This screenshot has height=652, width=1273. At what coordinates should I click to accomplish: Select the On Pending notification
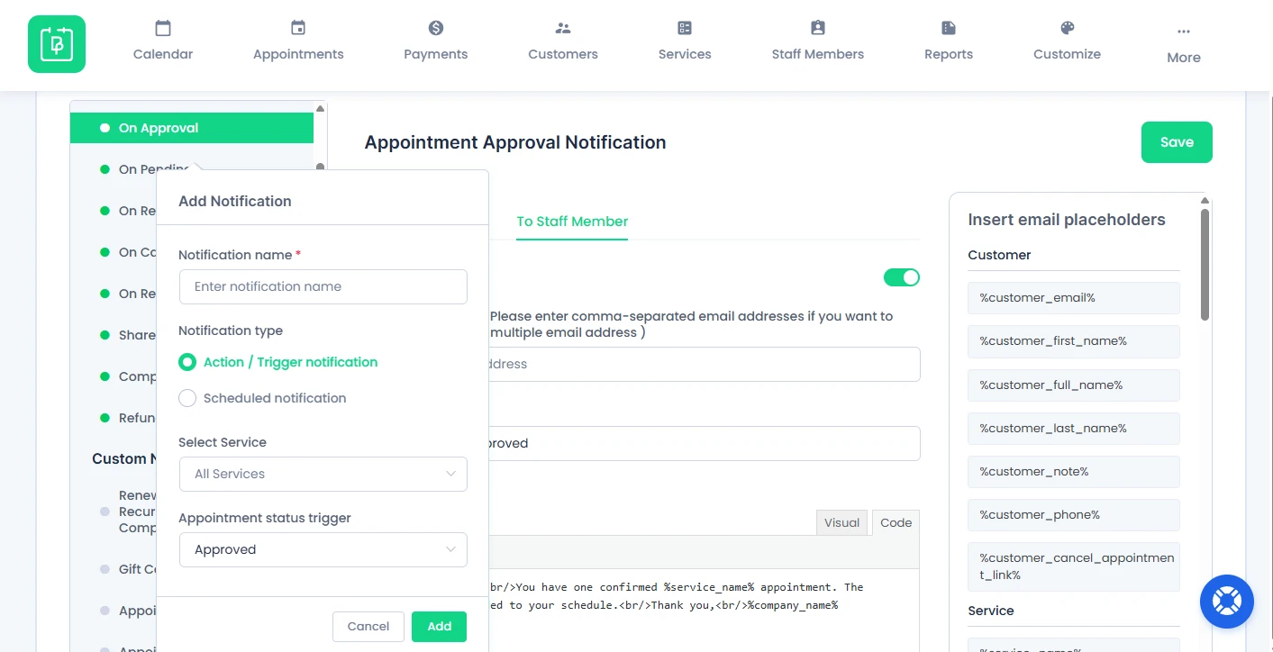pyautogui.click(x=154, y=169)
